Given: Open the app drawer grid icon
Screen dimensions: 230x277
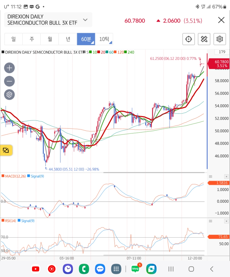Looking at the screenshot, I should coord(116,269).
